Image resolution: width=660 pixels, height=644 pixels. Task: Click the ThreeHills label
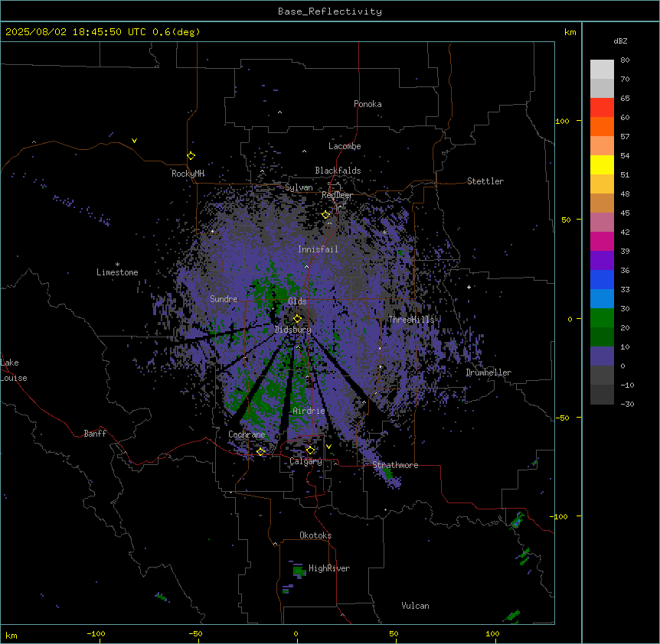pos(411,320)
